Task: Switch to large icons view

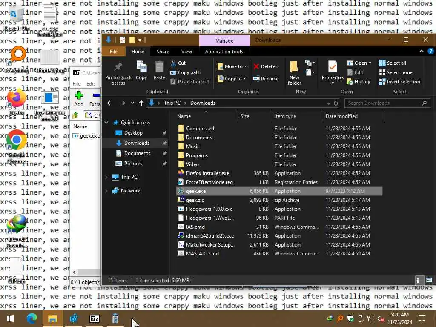Action: coord(429,280)
